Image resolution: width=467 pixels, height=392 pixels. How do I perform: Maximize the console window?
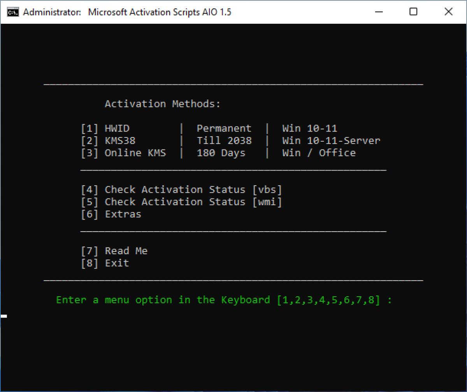414,12
